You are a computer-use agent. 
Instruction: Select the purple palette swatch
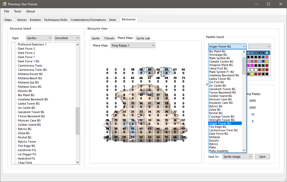252,61
